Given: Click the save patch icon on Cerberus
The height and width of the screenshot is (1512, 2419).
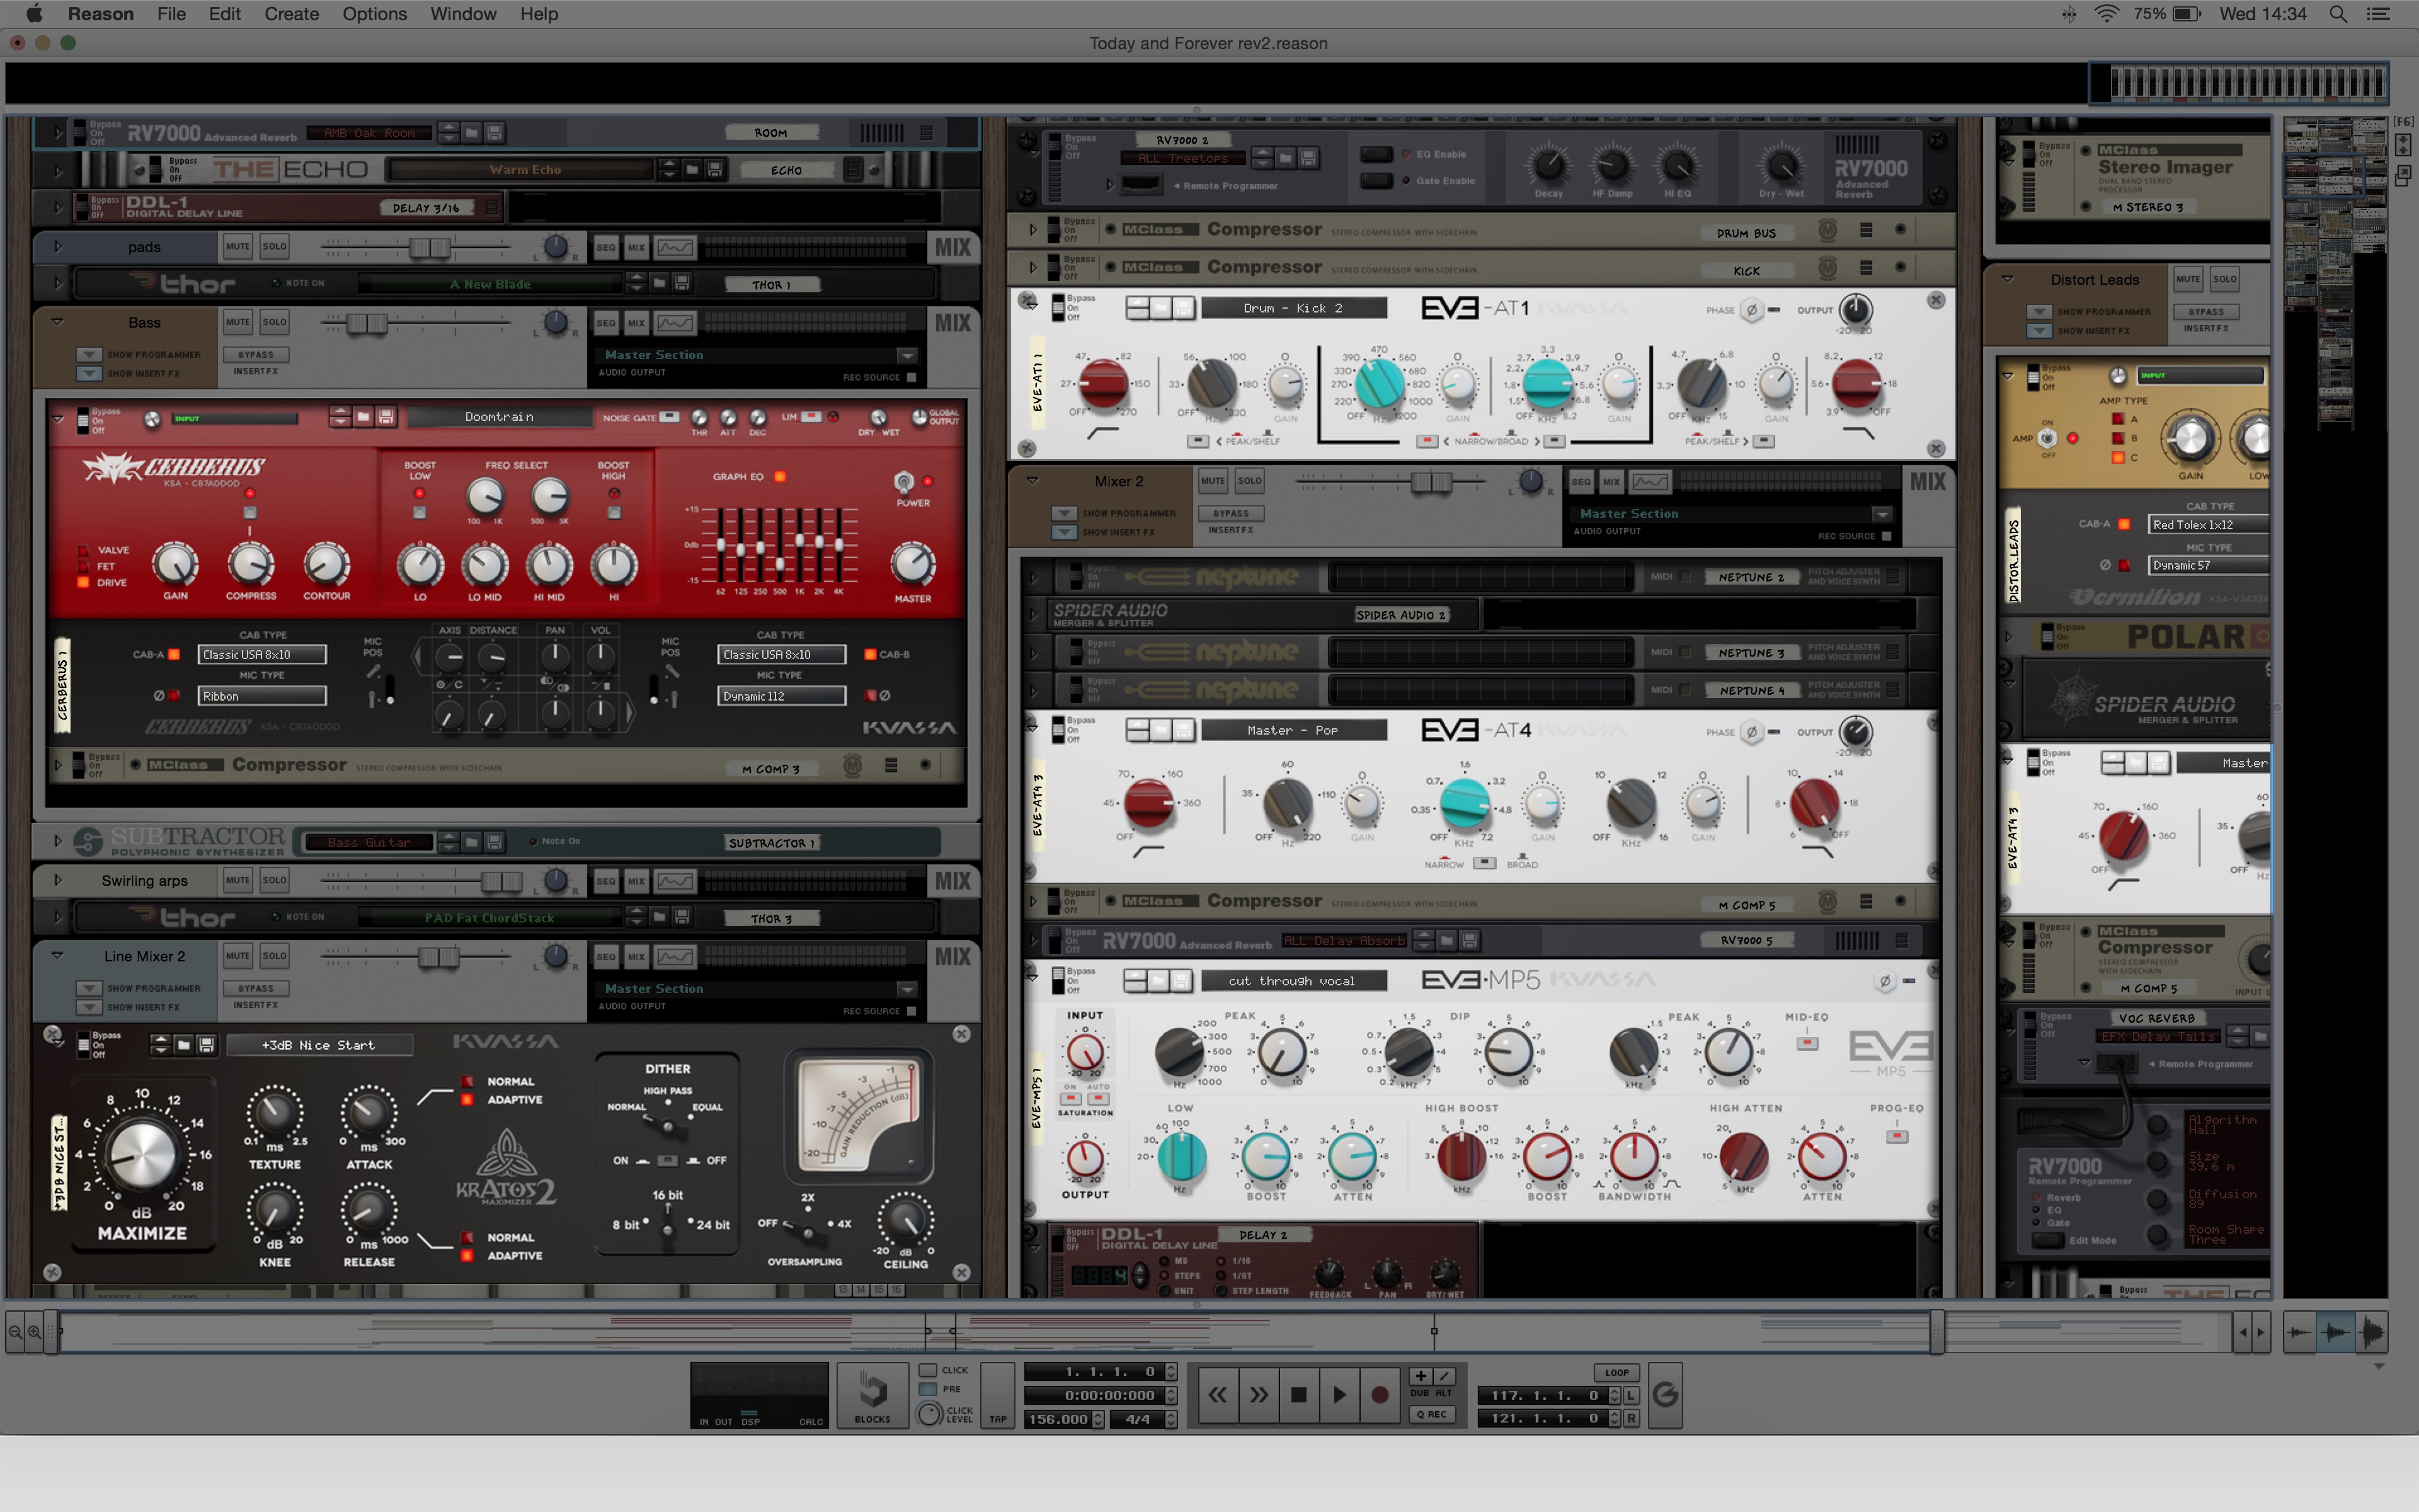Looking at the screenshot, I should point(387,417).
